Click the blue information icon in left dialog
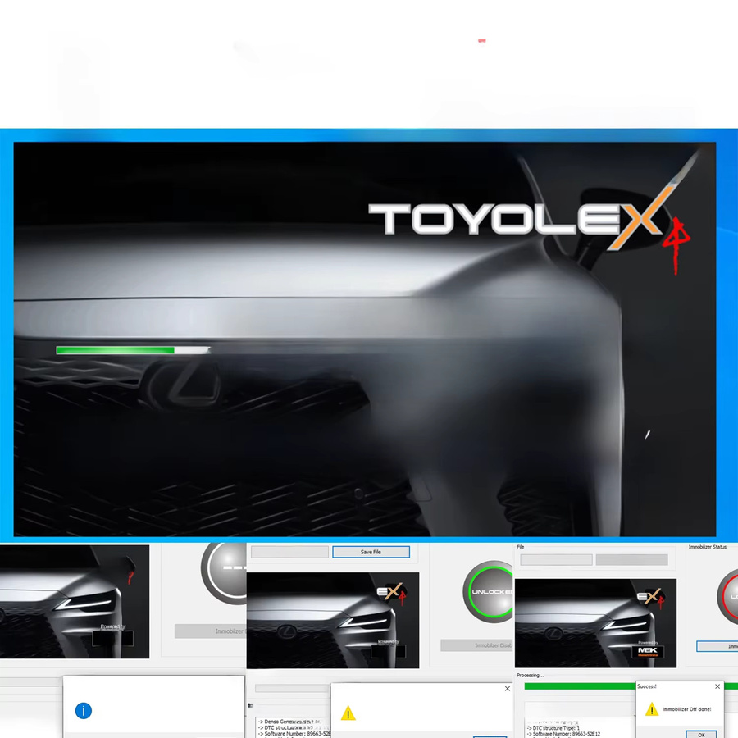Image resolution: width=738 pixels, height=738 pixels. pyautogui.click(x=84, y=711)
